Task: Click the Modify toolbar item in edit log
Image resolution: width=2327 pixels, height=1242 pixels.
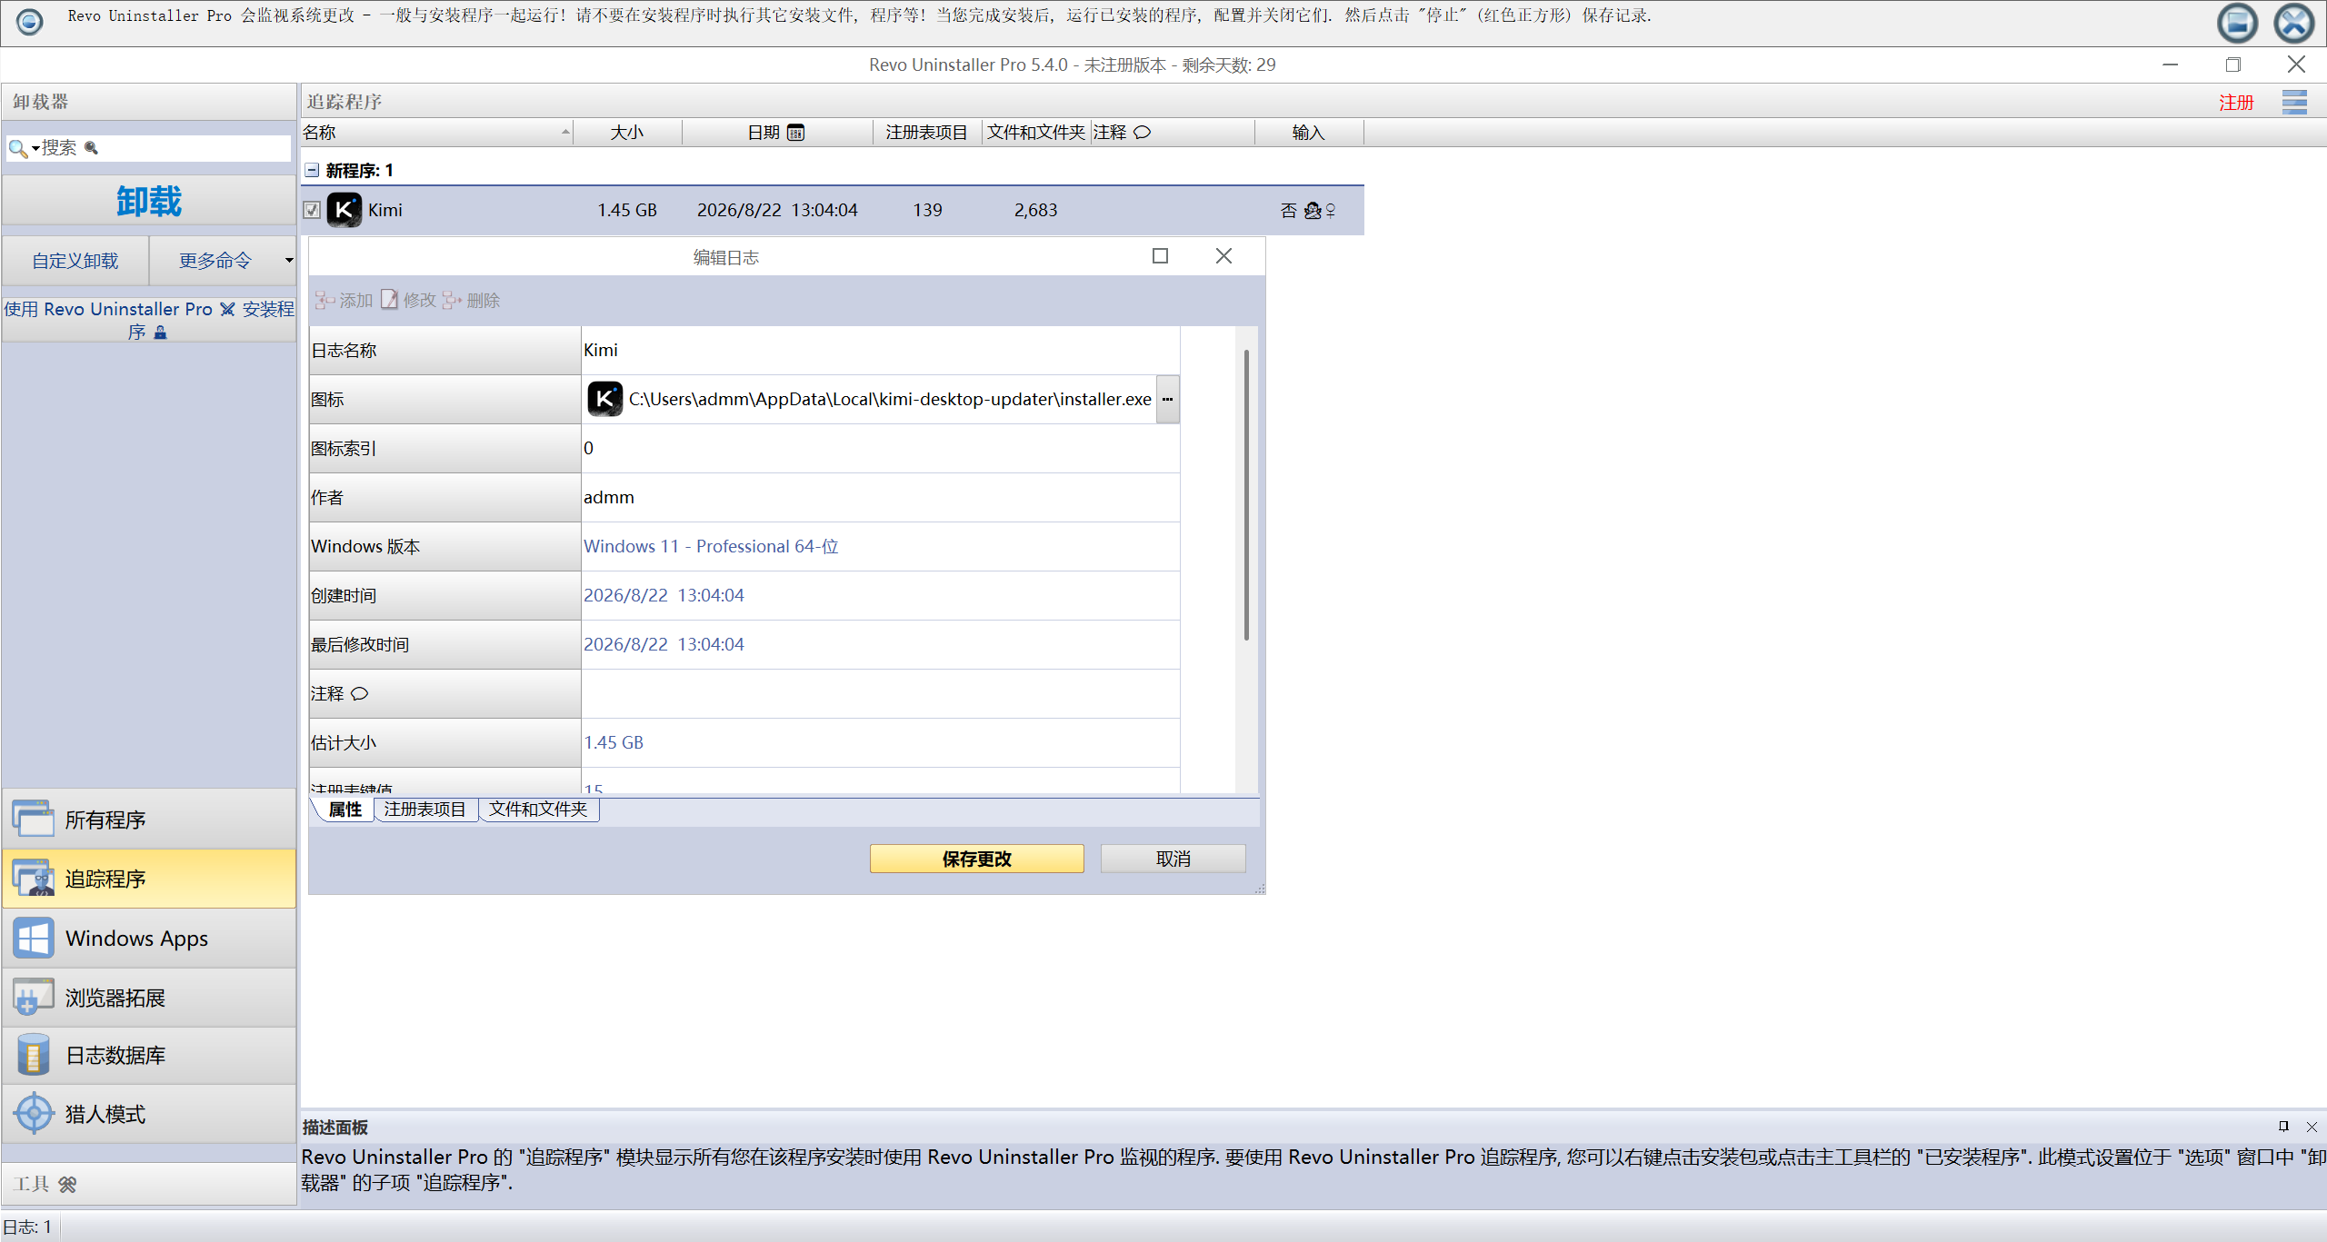Action: [x=409, y=301]
